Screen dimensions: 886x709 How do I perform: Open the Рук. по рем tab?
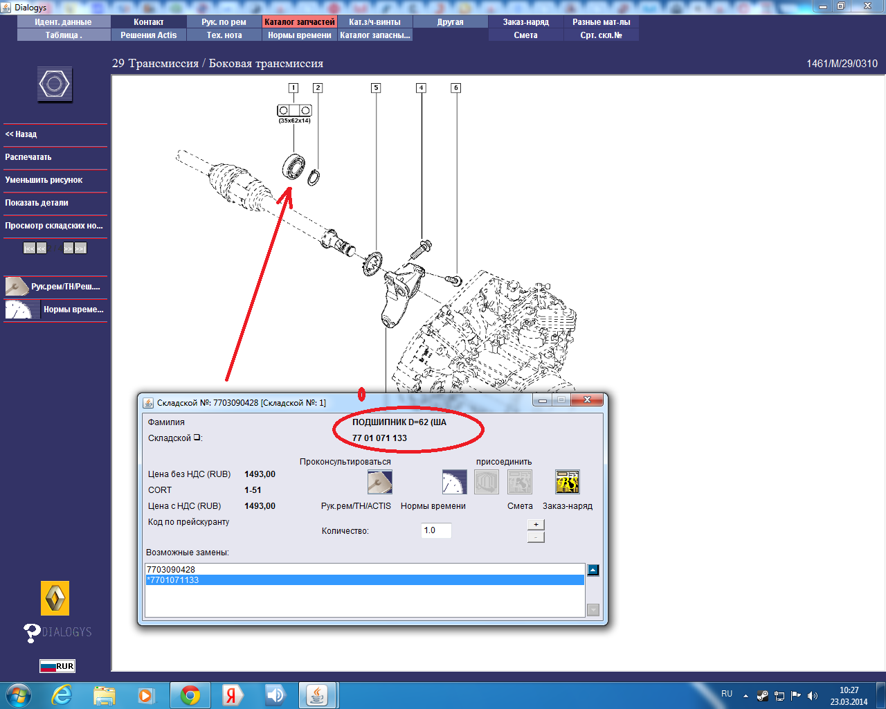tap(224, 22)
